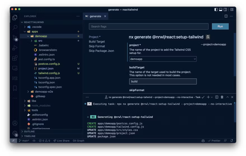Viewport: 246px width, 156px height.
Task: Split the editor to the right
Action: pyautogui.click(x=226, y=16)
